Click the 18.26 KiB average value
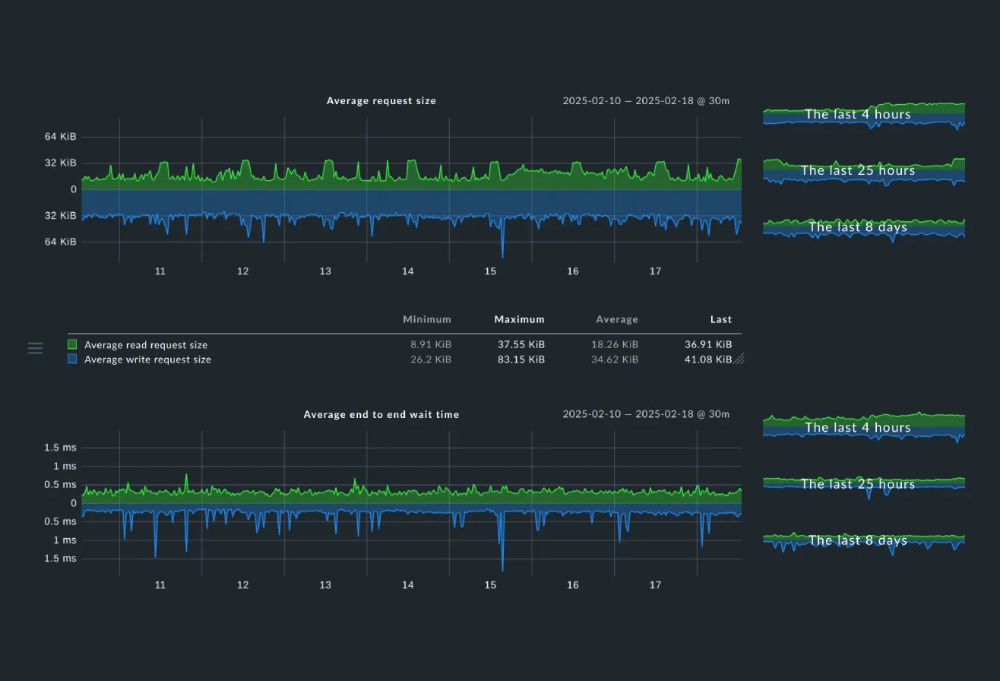Screen dimensions: 1000x681 615,345
